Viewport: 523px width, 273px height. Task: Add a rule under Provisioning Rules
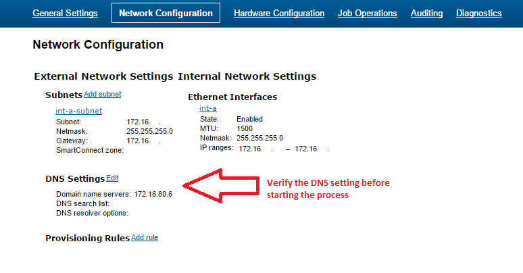[145, 237]
